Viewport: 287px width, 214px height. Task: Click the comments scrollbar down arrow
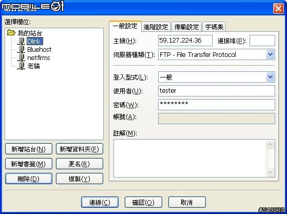point(270,172)
